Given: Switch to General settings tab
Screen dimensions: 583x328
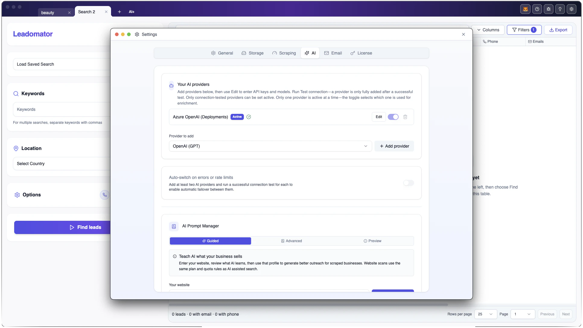Looking at the screenshot, I should coord(222,53).
